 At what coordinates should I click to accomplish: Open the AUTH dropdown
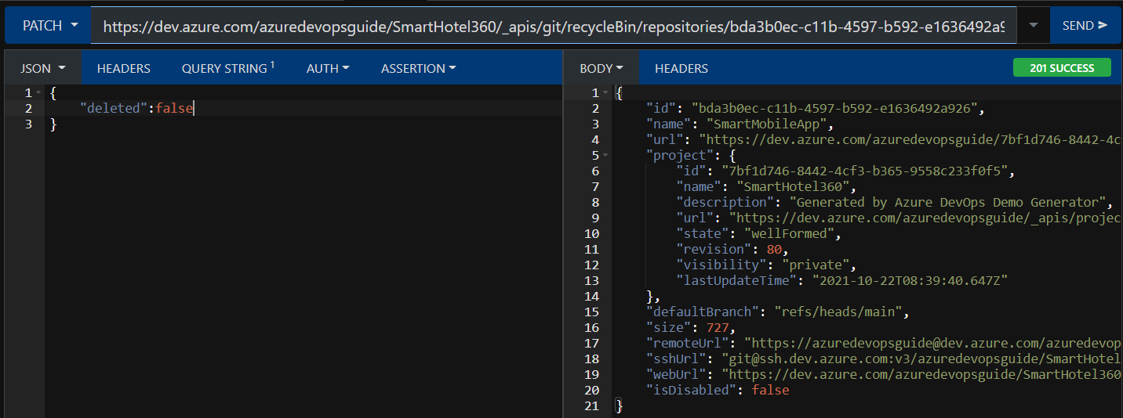[x=328, y=68]
